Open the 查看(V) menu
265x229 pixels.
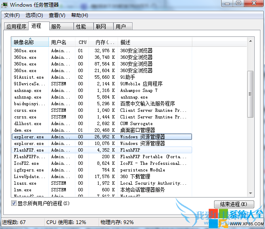[57, 15]
